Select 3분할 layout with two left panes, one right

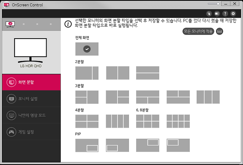pyautogui.click(x=87, y=97)
